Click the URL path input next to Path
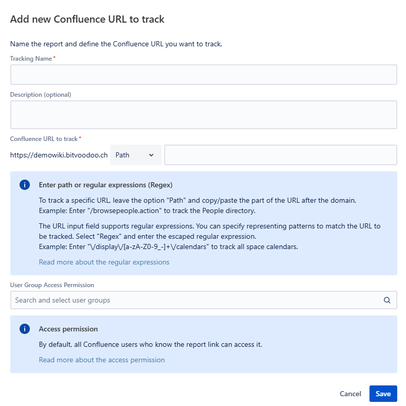Image resolution: width=406 pixels, height=406 pixels. [x=280, y=155]
